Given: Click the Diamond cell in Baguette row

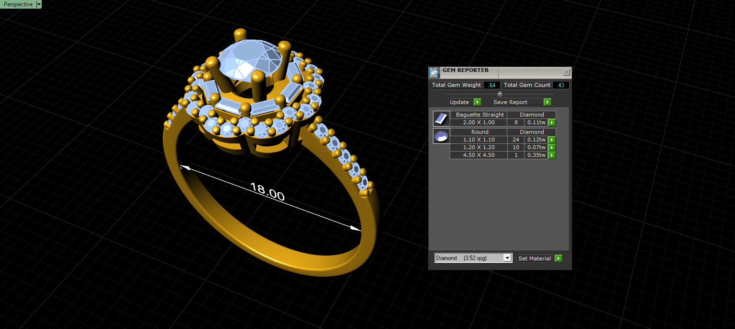Looking at the screenshot, I should (532, 115).
